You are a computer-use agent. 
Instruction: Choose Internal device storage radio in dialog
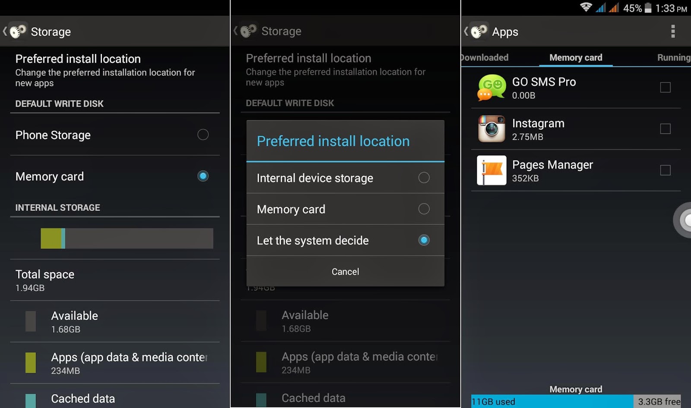click(424, 178)
